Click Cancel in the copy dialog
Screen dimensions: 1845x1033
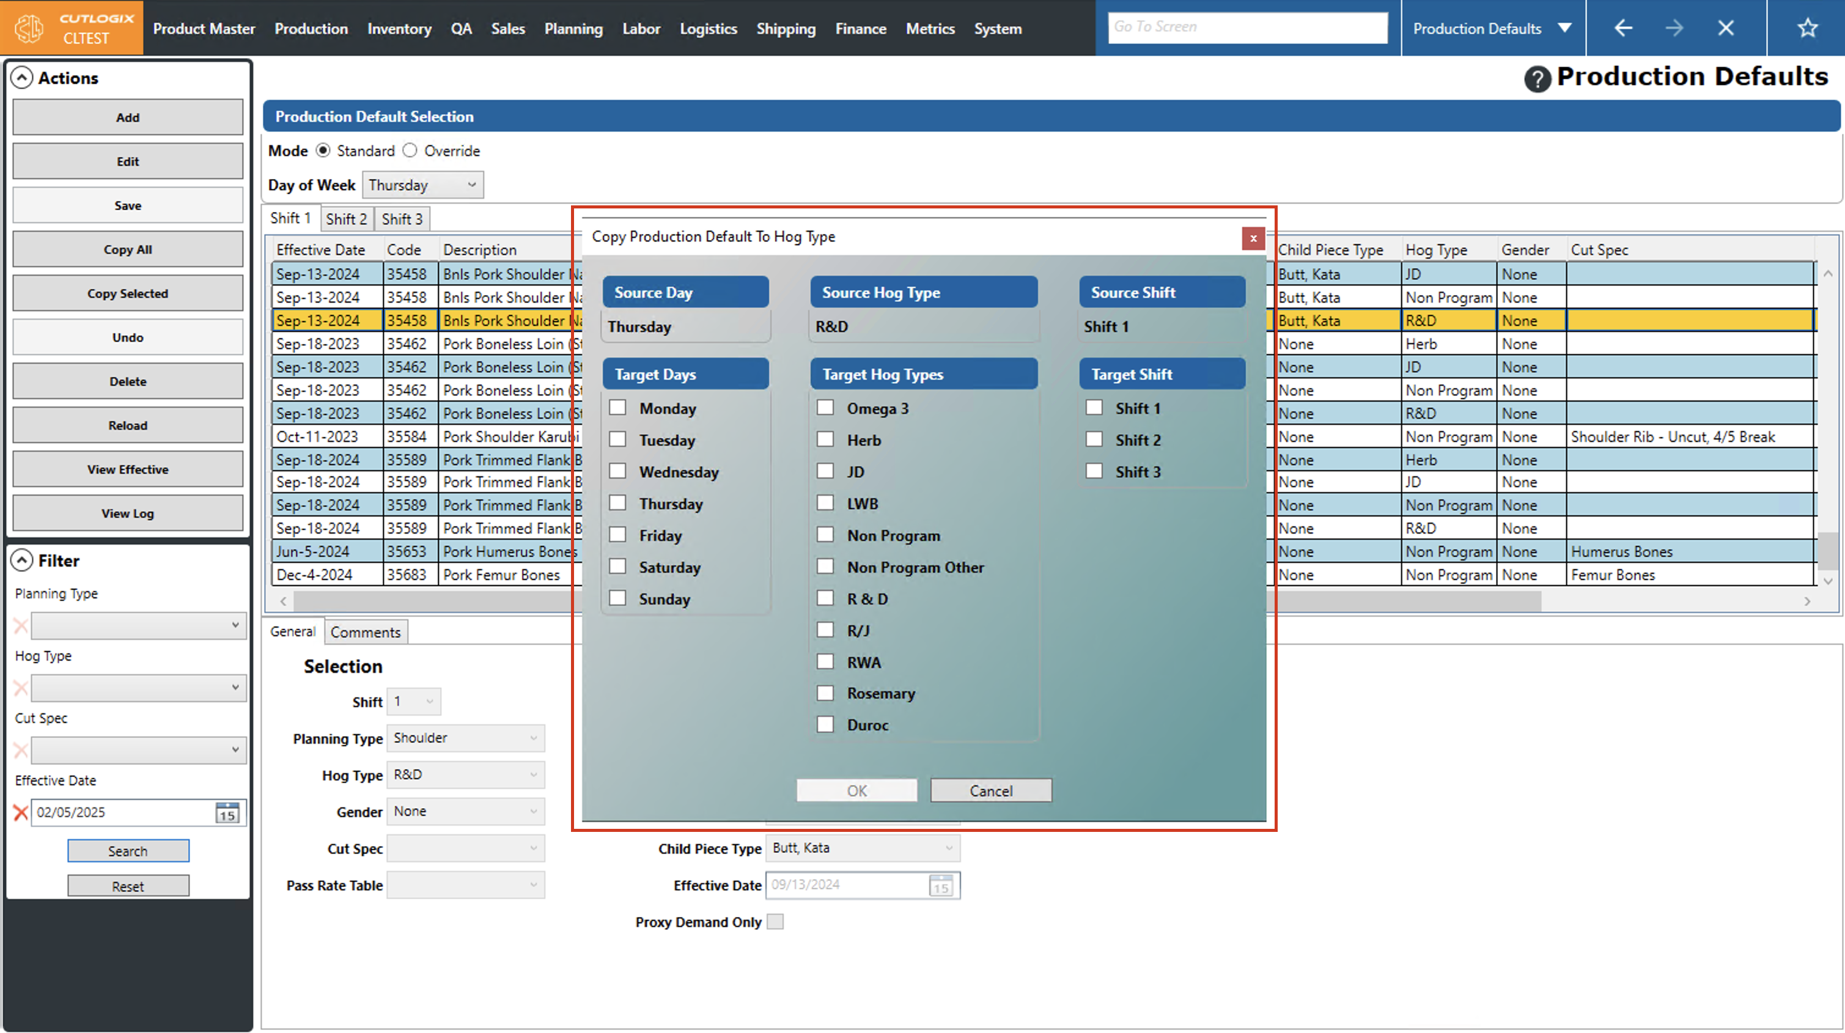pyautogui.click(x=990, y=790)
